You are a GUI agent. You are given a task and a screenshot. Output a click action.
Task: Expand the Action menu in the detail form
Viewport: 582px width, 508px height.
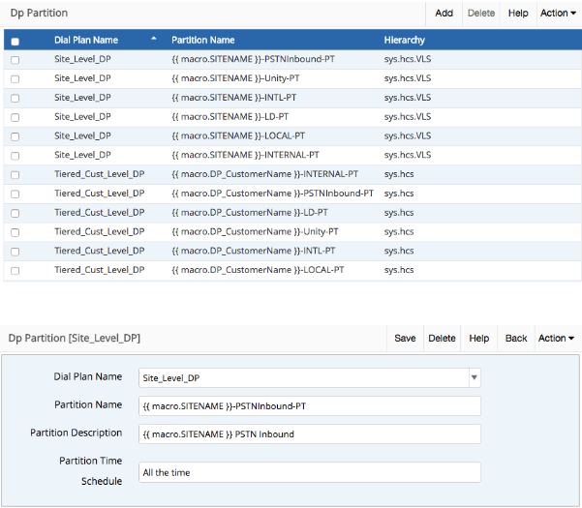(x=555, y=339)
